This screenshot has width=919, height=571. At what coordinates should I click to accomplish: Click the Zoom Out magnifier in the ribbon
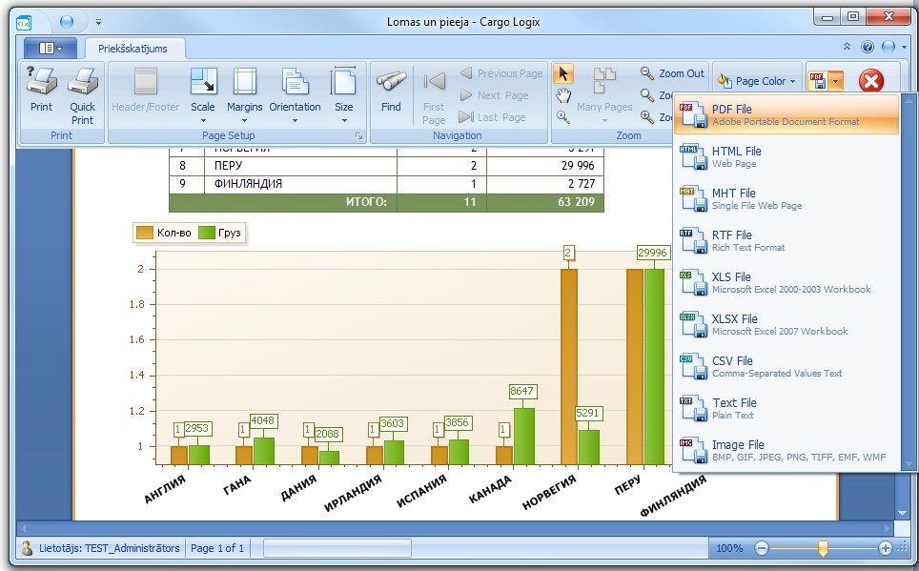pos(648,73)
